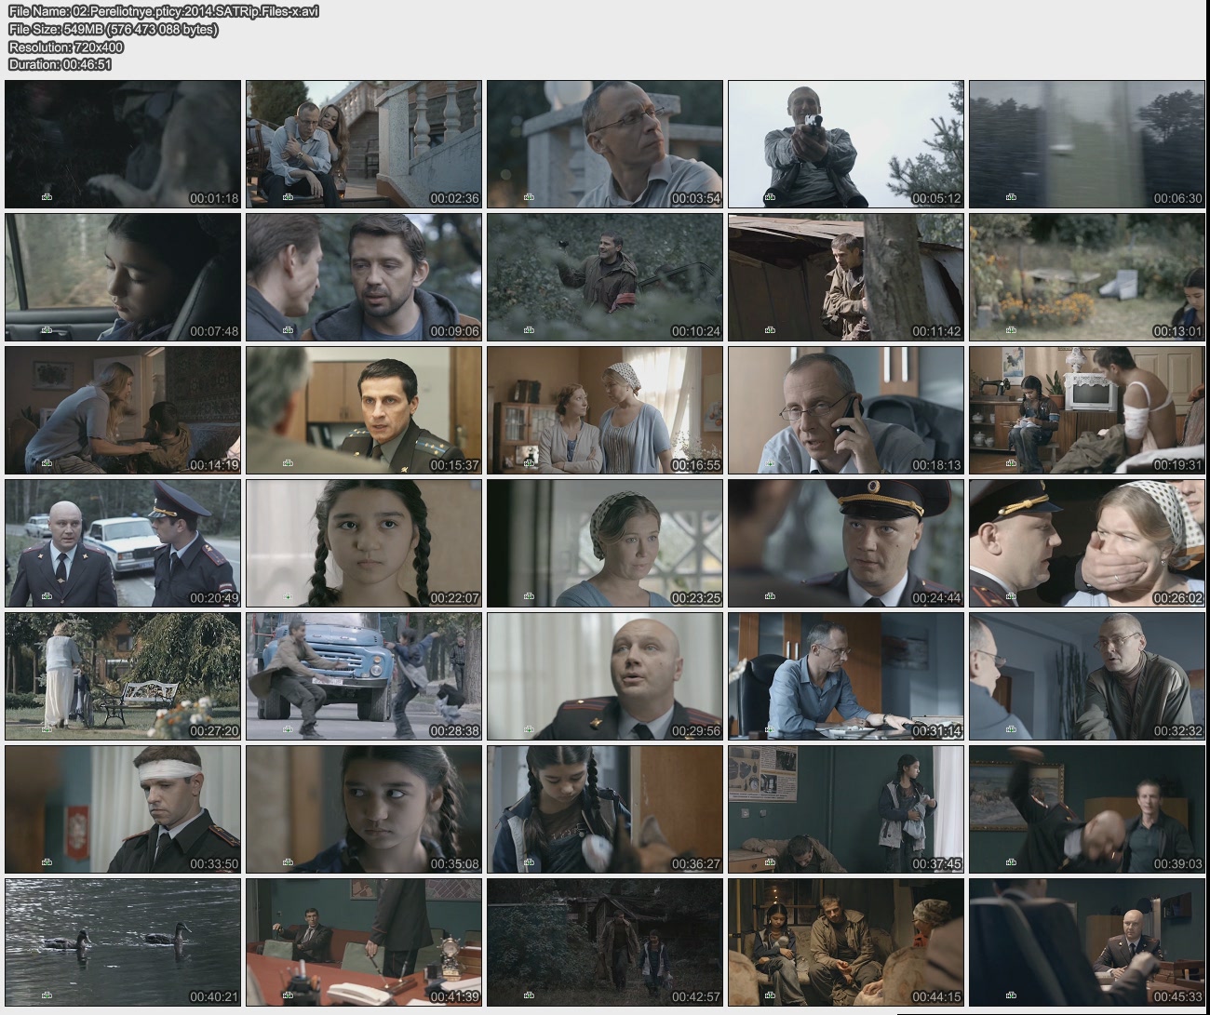1210x1015 pixels.
Task: Select the frame of hand covering woman's mouth
Action: pyautogui.click(x=1086, y=542)
